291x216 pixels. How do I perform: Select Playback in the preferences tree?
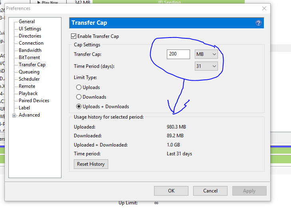(28, 93)
